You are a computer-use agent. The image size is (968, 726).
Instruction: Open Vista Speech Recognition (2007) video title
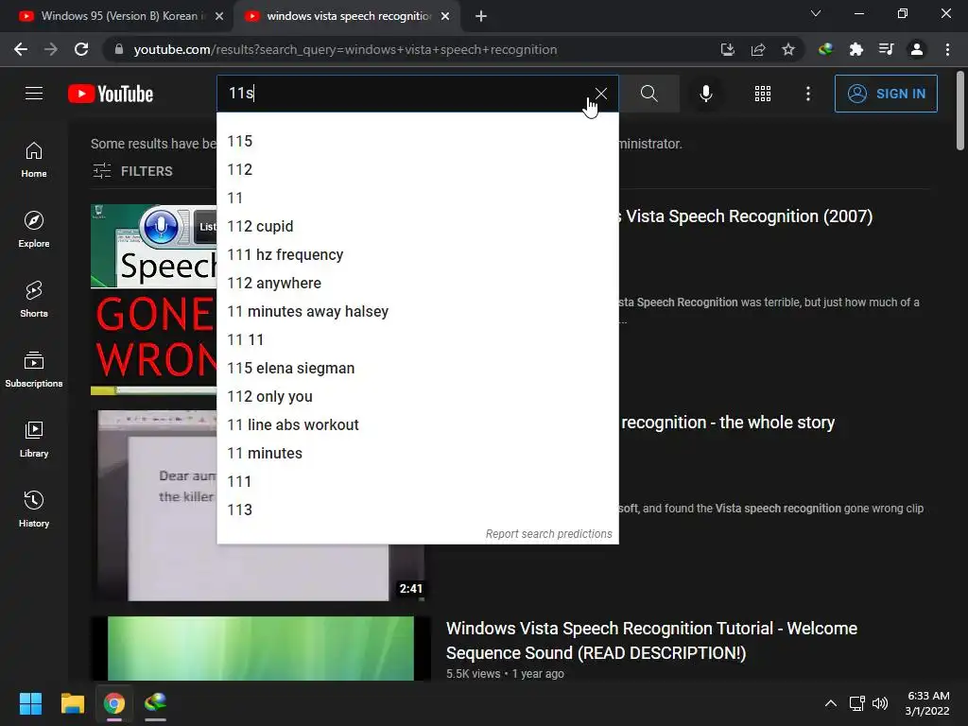pyautogui.click(x=746, y=216)
